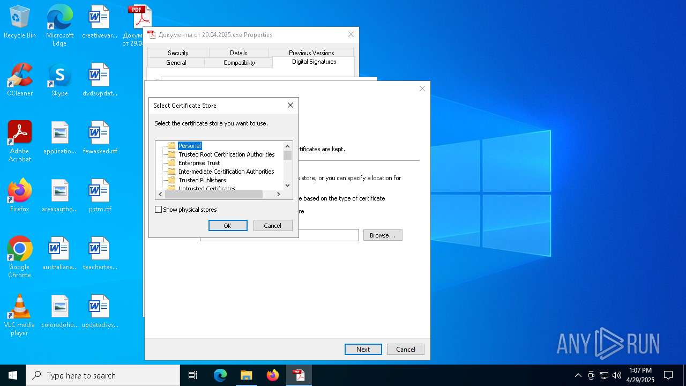686x386 pixels.
Task: Show hidden system tray icons
Action: pos(578,375)
